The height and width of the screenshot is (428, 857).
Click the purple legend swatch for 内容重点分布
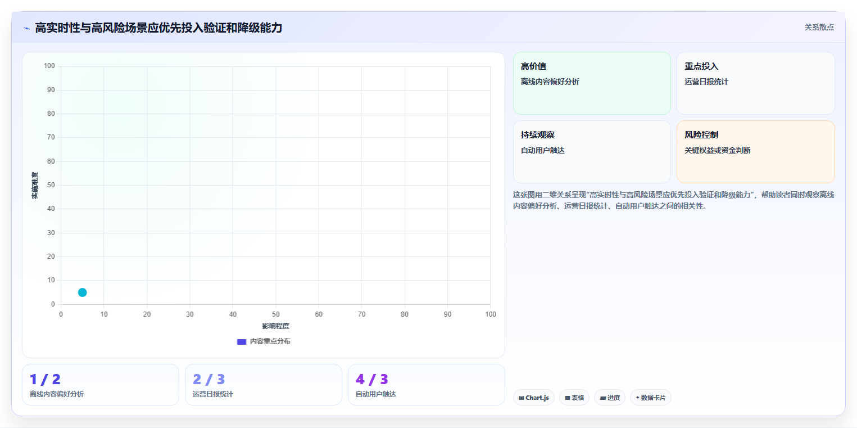[242, 341]
